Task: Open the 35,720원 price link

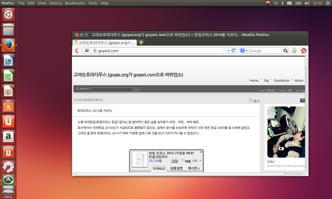Action: click(155, 161)
